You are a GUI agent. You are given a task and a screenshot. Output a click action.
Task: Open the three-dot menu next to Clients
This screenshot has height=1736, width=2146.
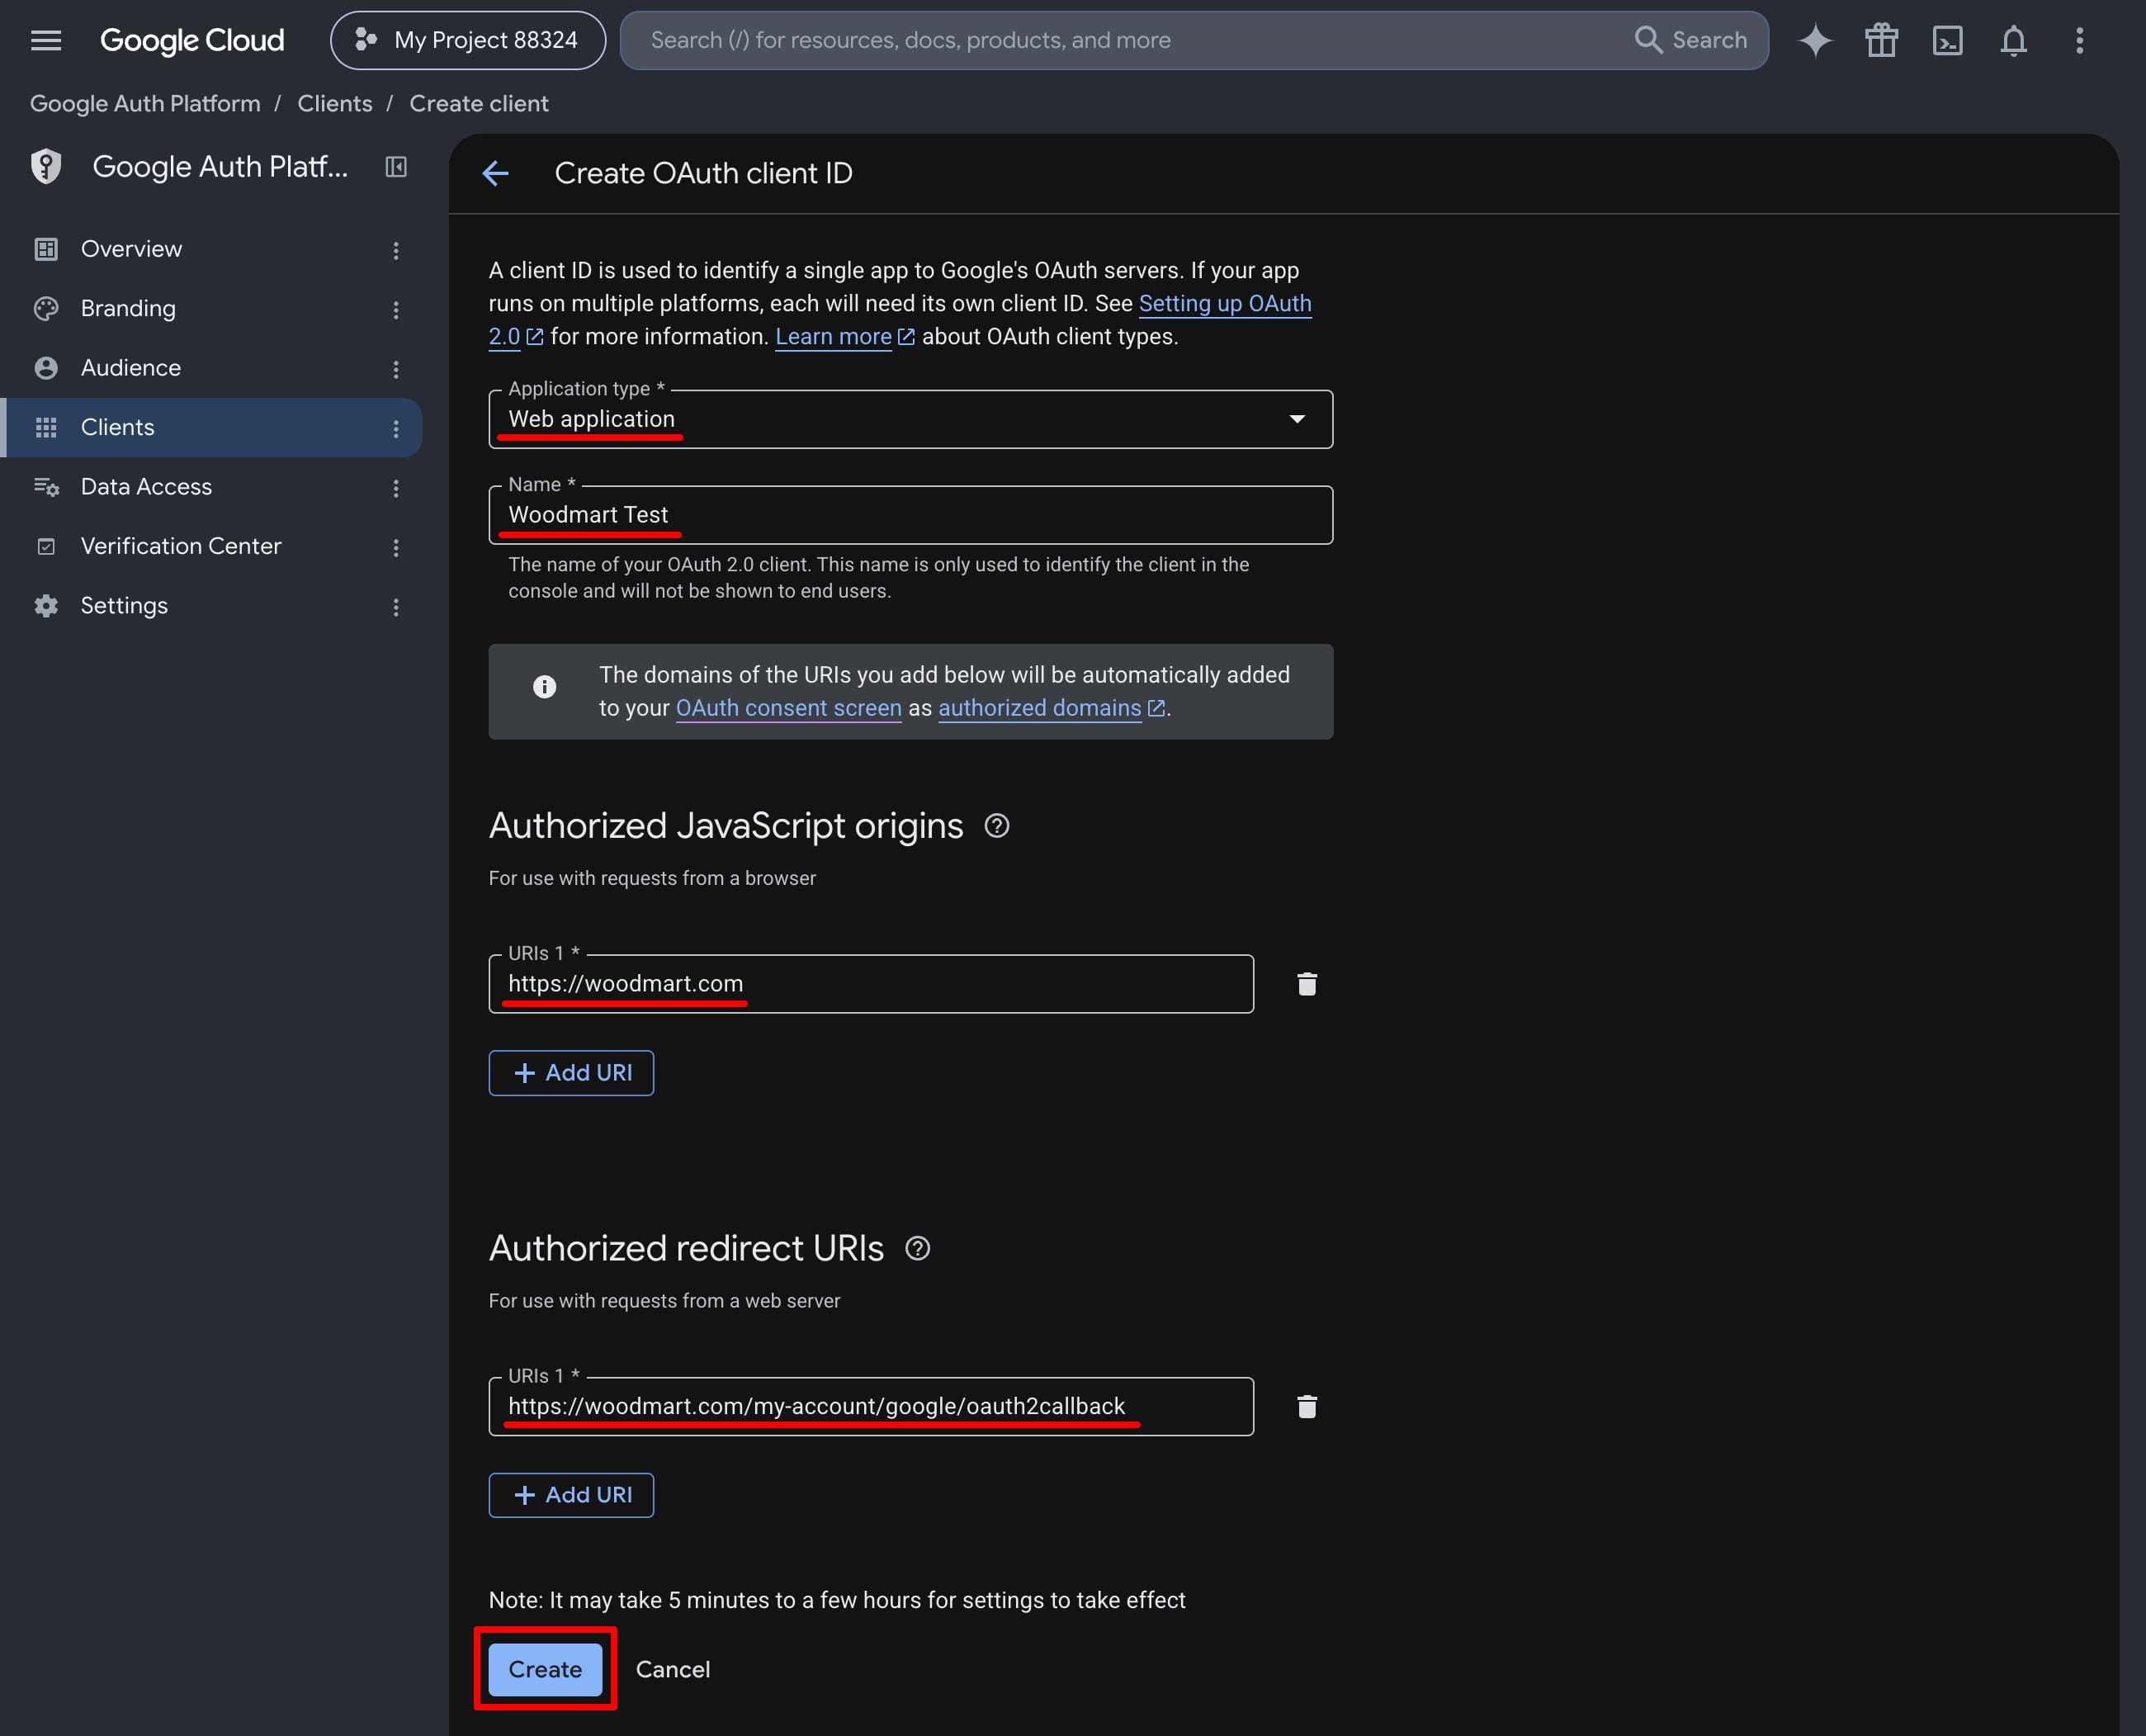(x=396, y=428)
